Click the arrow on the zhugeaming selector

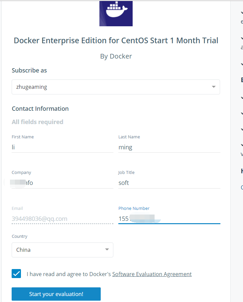(213, 87)
